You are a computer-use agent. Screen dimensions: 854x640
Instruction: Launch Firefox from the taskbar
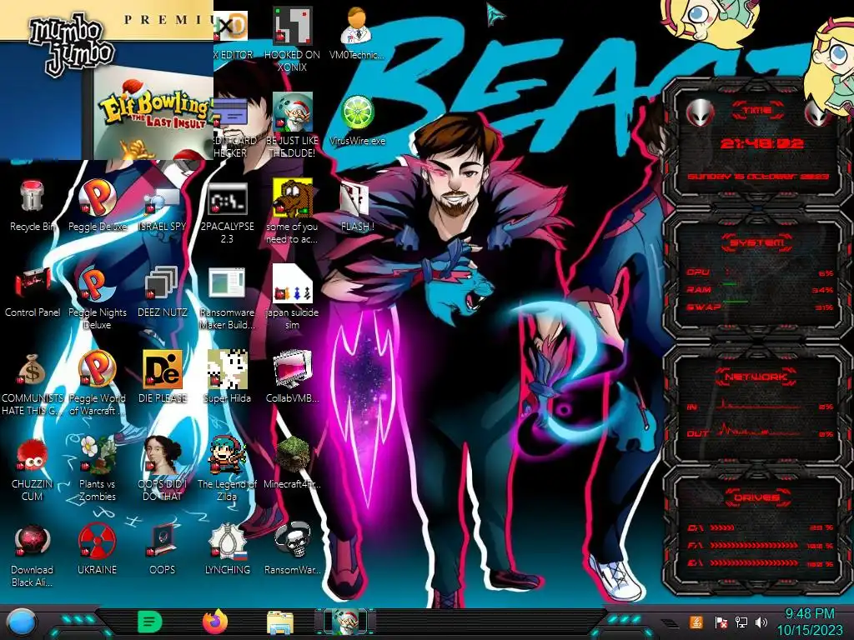(215, 622)
